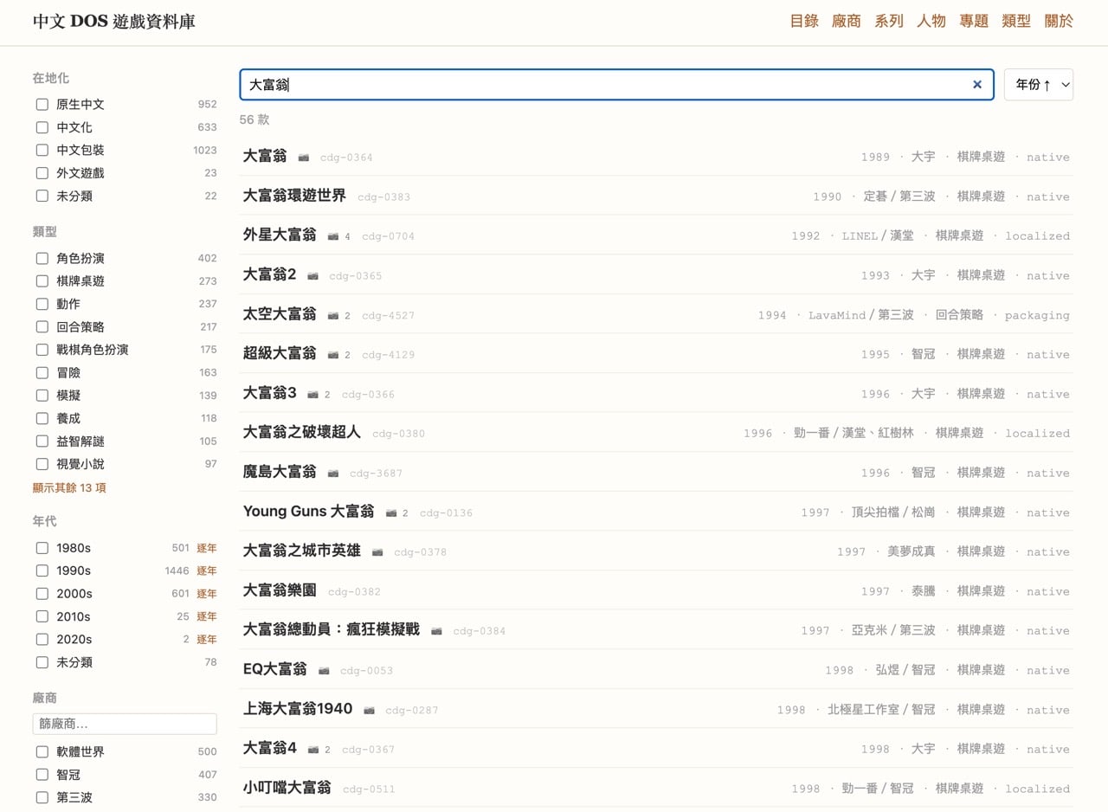Clear the search field with the X icon
This screenshot has height=812, width=1108.
pyautogui.click(x=977, y=85)
